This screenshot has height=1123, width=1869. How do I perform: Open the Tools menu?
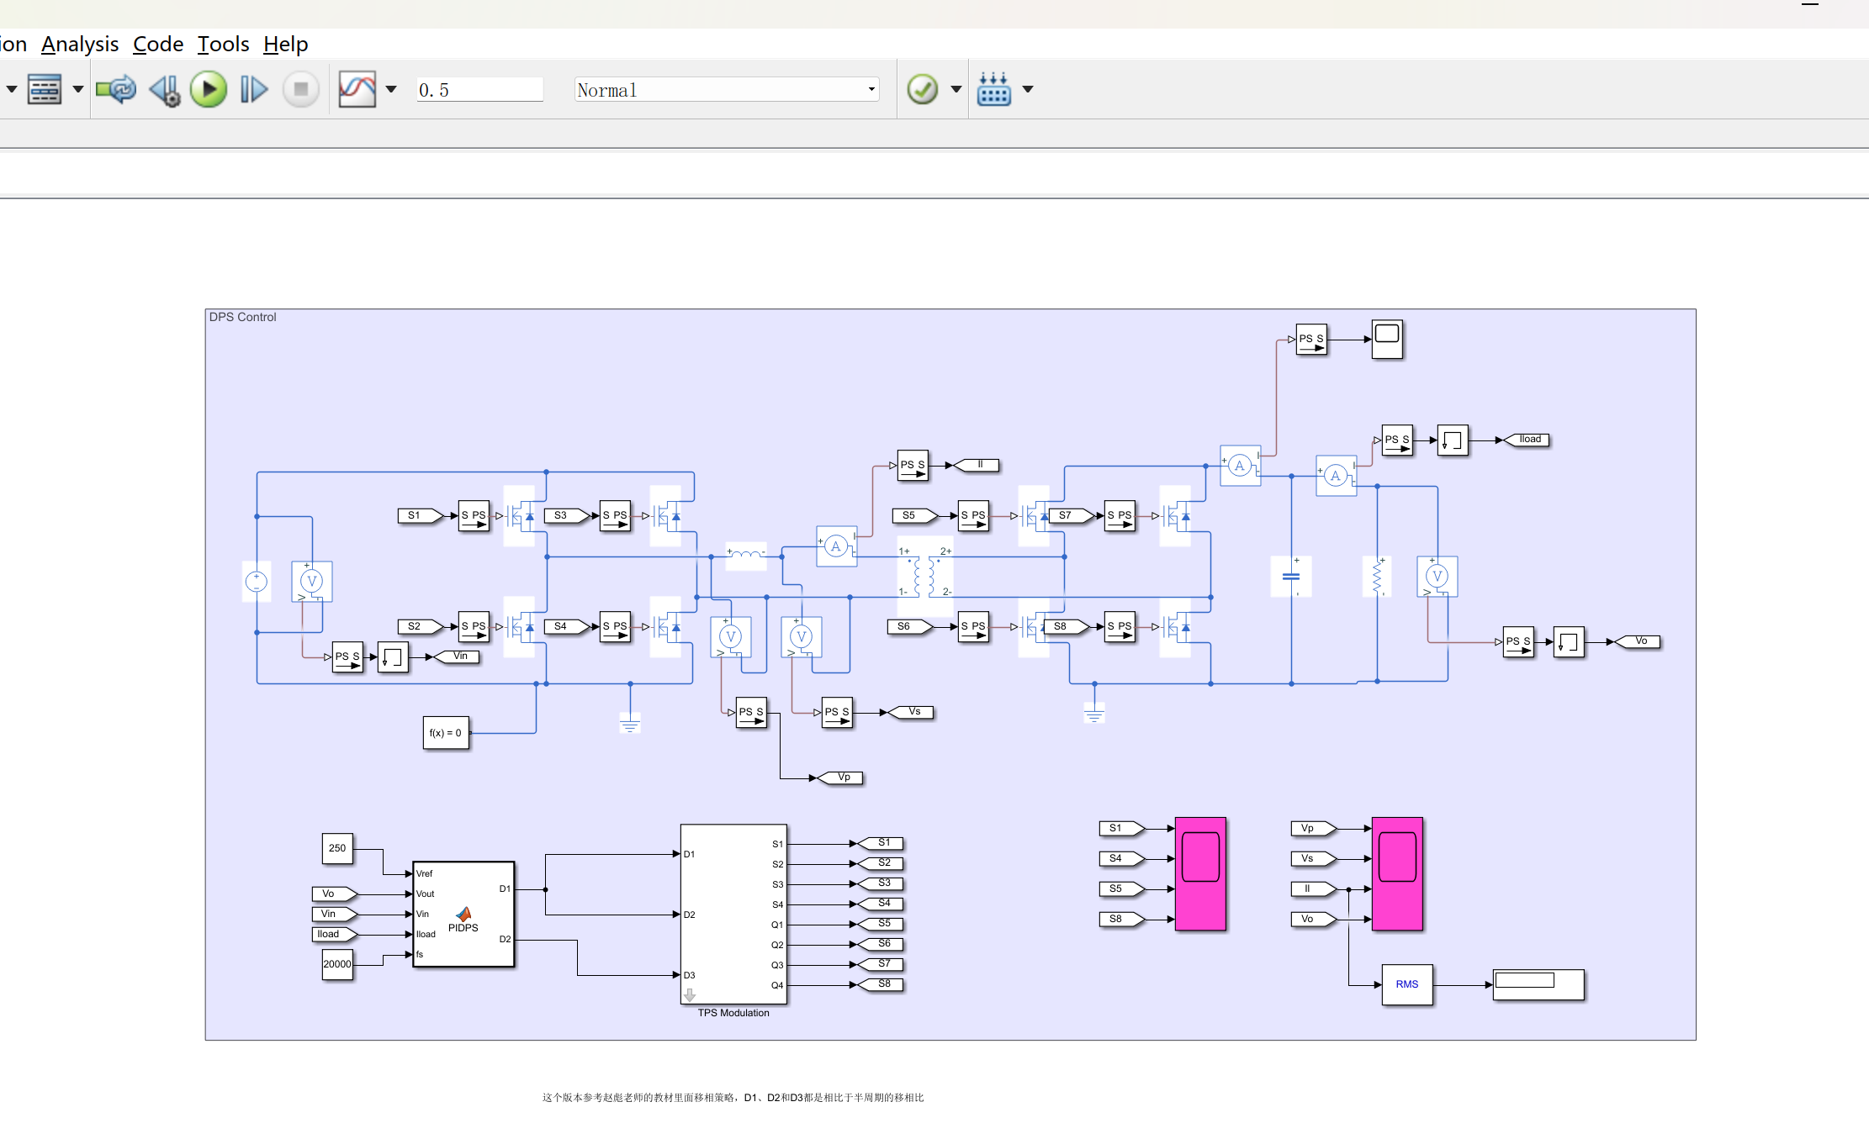[223, 44]
